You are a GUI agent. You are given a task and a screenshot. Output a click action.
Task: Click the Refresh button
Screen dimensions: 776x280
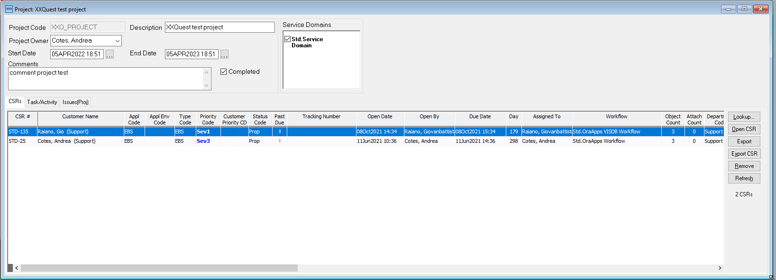pyautogui.click(x=744, y=178)
